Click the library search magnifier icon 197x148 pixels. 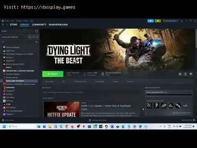coord(3,42)
